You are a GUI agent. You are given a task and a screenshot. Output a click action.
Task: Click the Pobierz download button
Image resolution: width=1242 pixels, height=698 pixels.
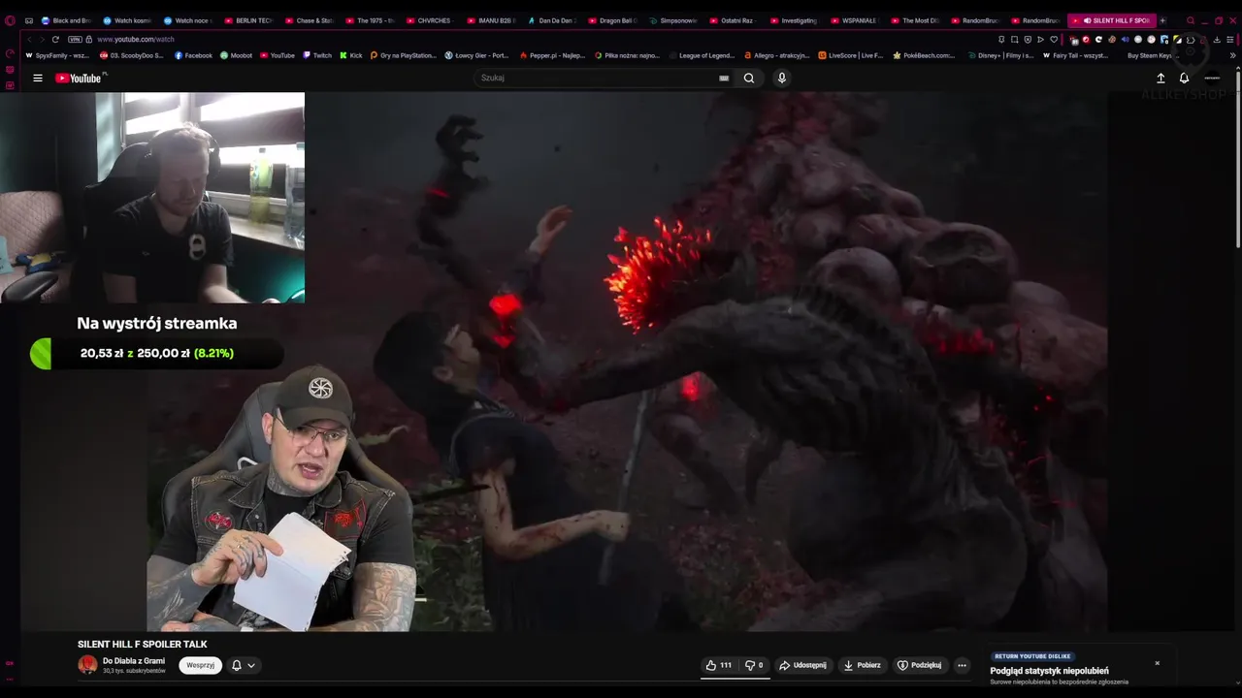coord(863,665)
